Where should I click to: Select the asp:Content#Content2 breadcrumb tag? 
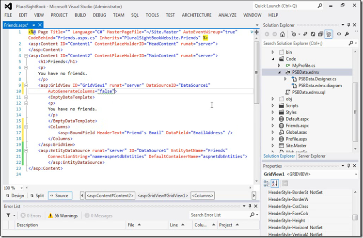(x=110, y=196)
